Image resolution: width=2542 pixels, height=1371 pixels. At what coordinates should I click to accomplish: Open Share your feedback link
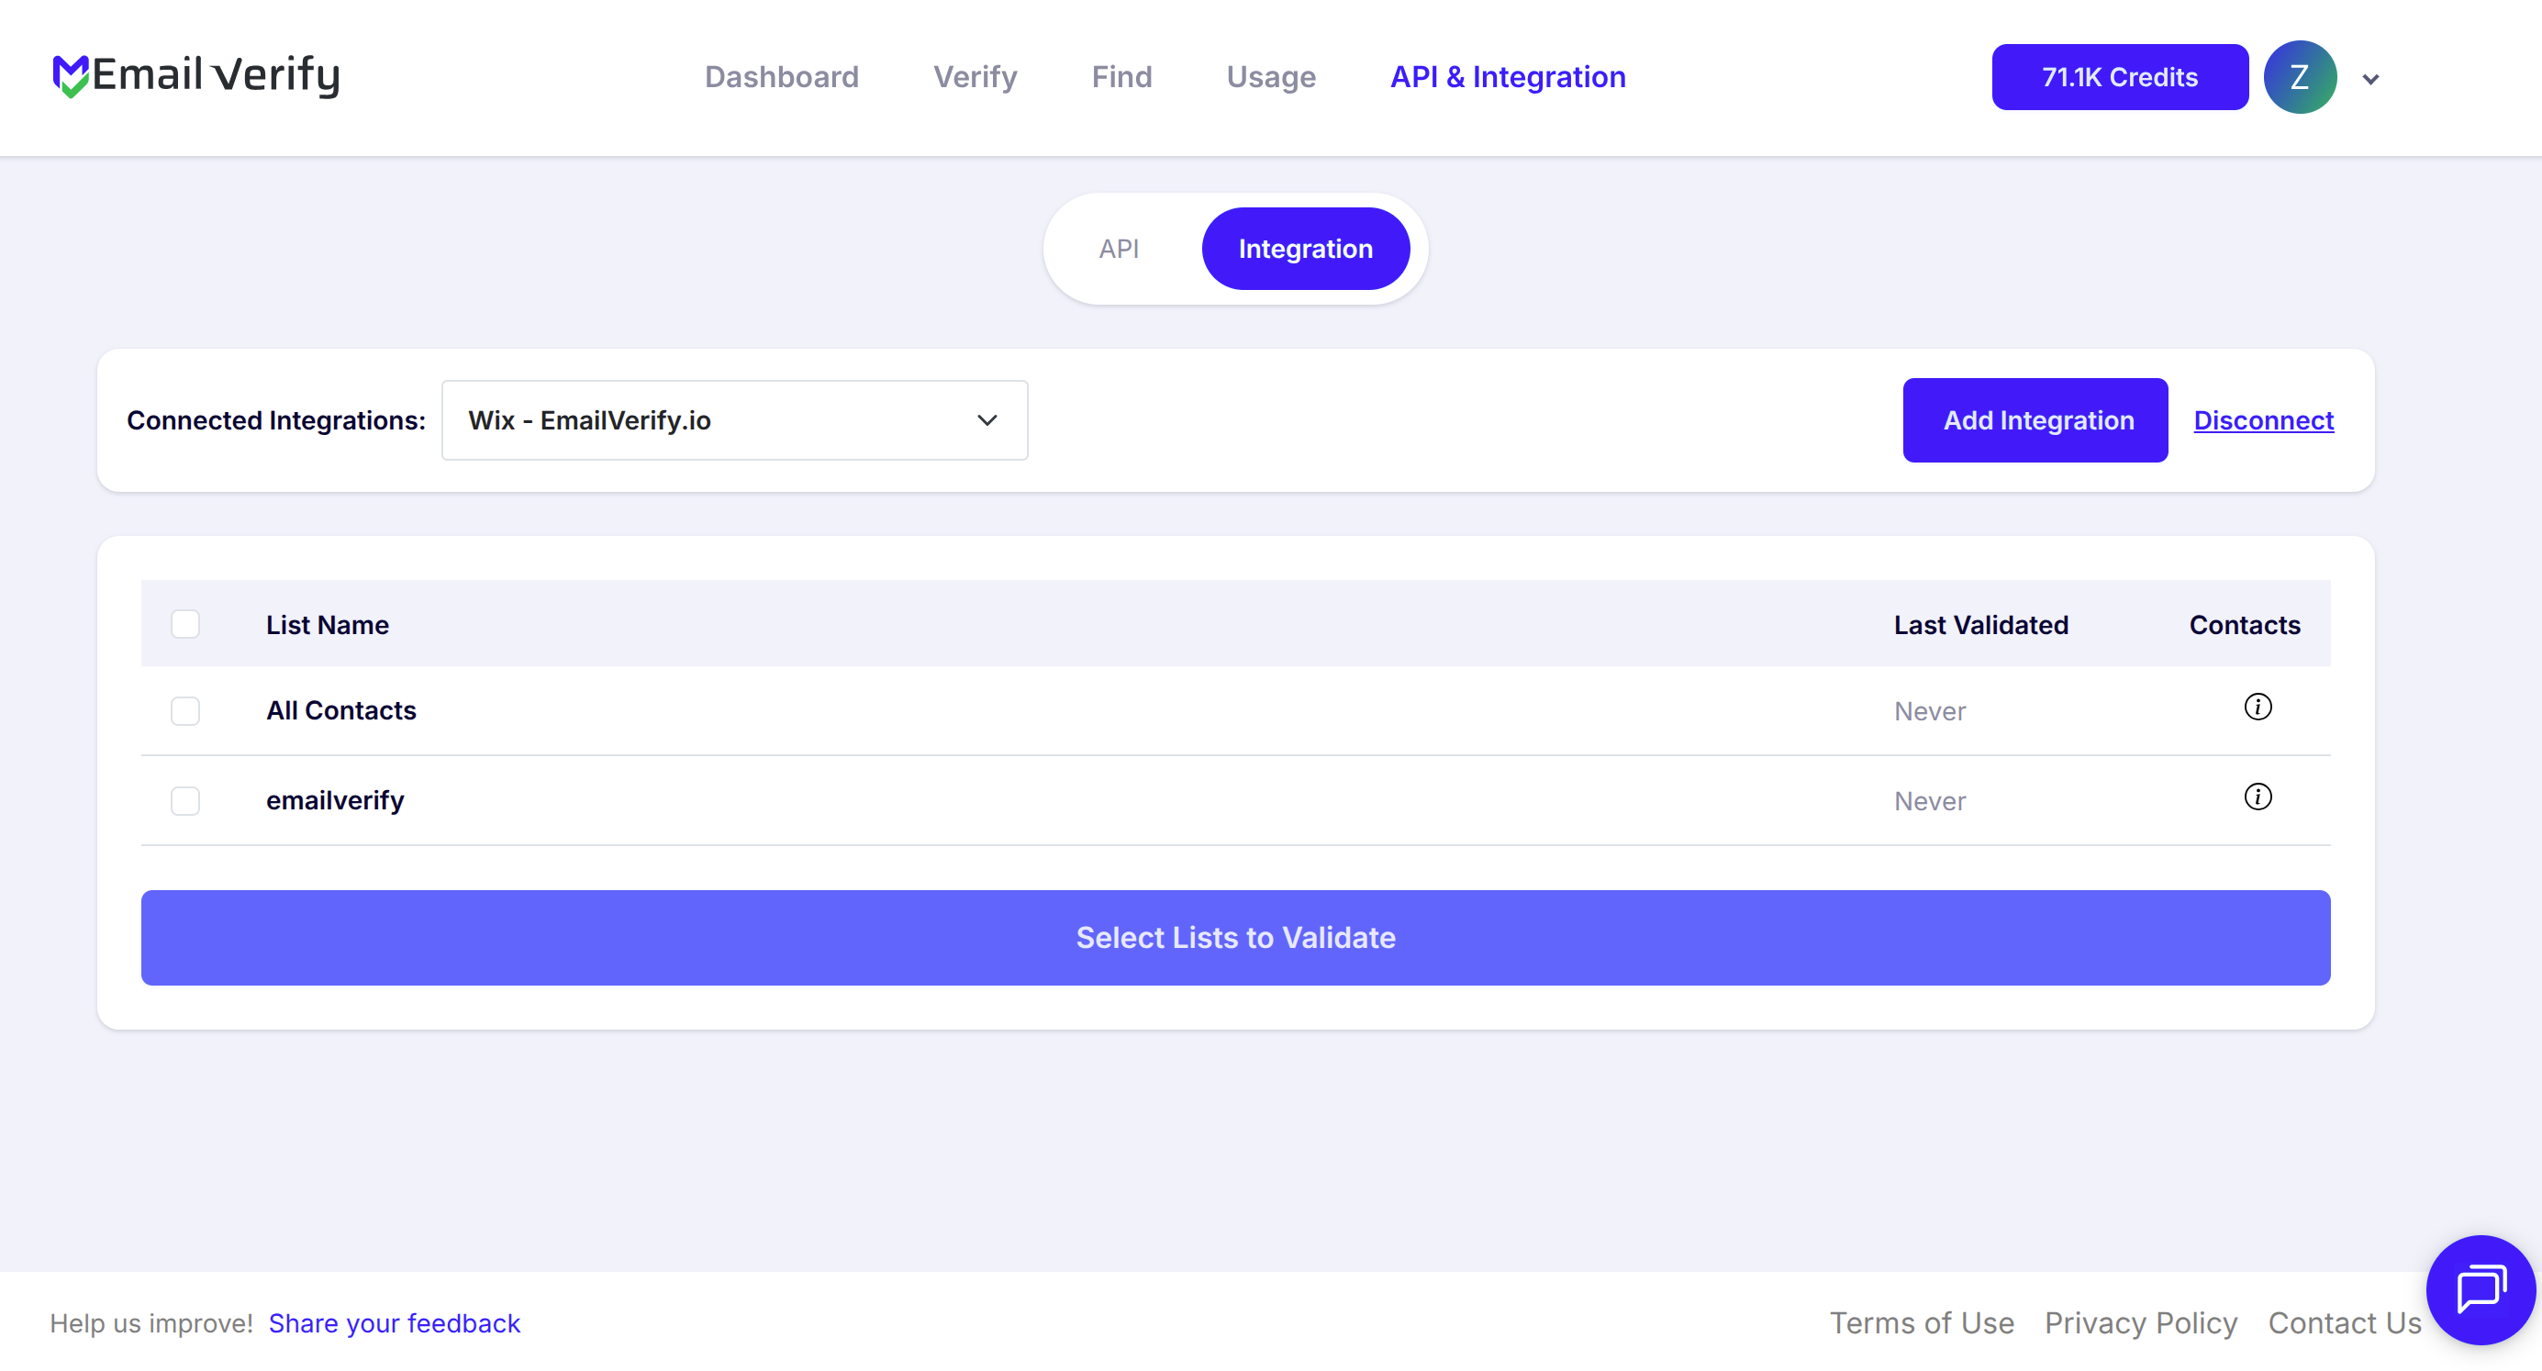click(x=394, y=1322)
